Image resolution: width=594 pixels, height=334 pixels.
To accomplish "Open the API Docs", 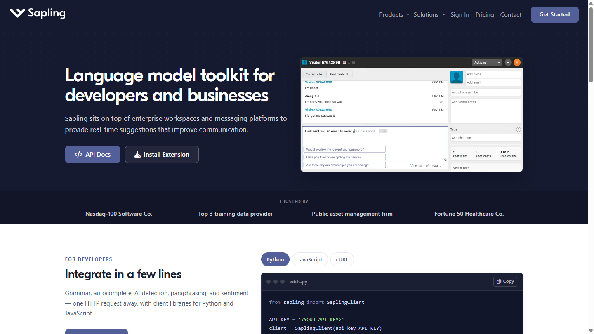I will tap(92, 154).
